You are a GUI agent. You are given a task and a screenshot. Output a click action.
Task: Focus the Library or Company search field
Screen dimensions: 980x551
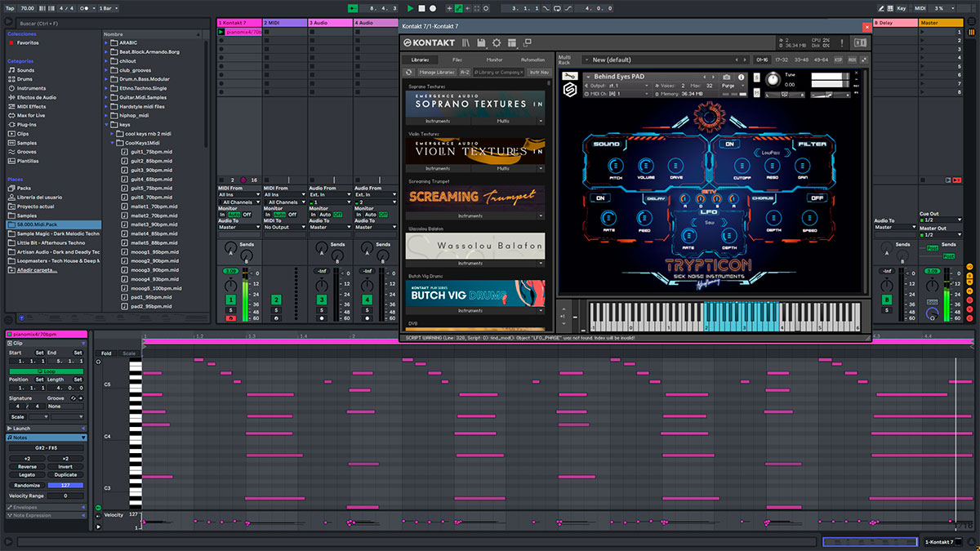click(499, 73)
